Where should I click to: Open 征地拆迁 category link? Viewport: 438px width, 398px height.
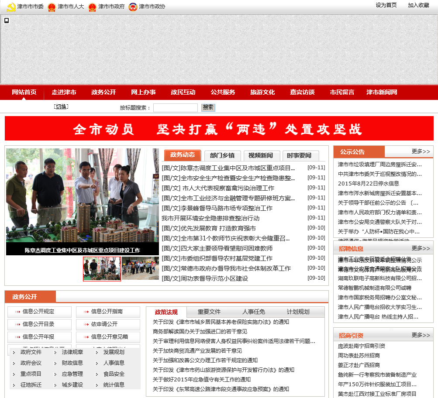(31, 385)
